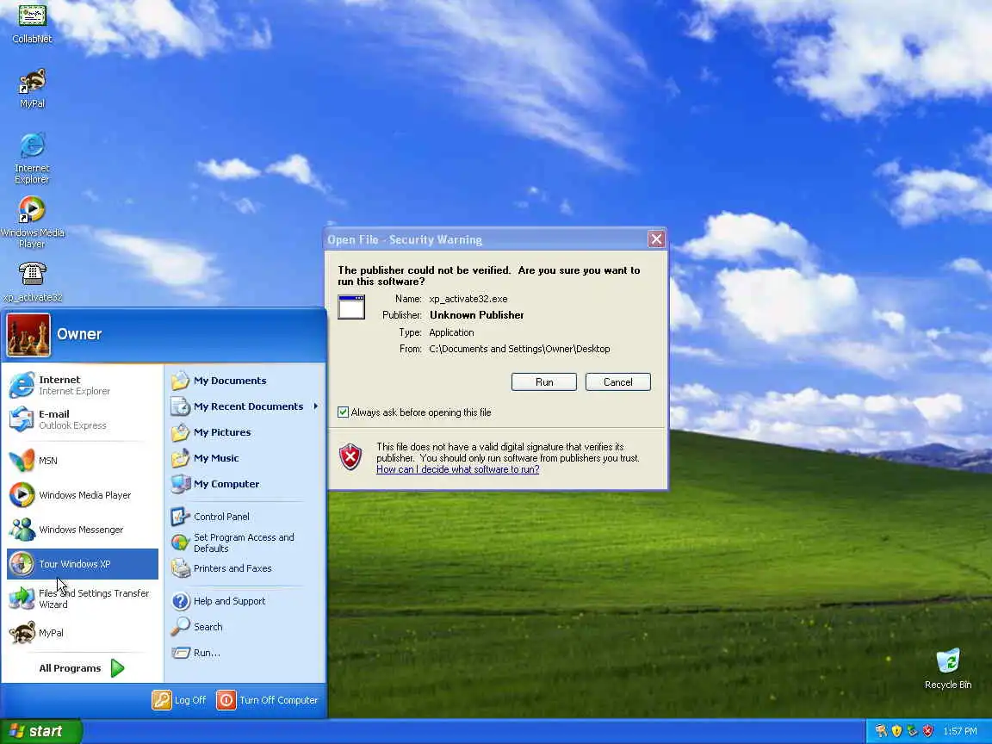Open Internet Explorer from Start menu
Image resolution: width=992 pixels, height=744 pixels.
[x=83, y=385]
